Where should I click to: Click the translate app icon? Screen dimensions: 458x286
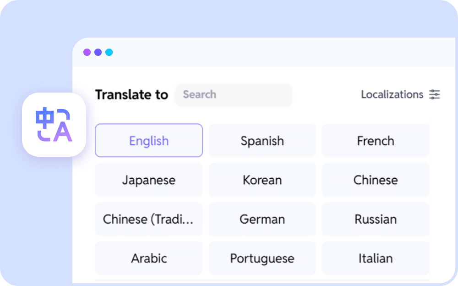coord(54,125)
